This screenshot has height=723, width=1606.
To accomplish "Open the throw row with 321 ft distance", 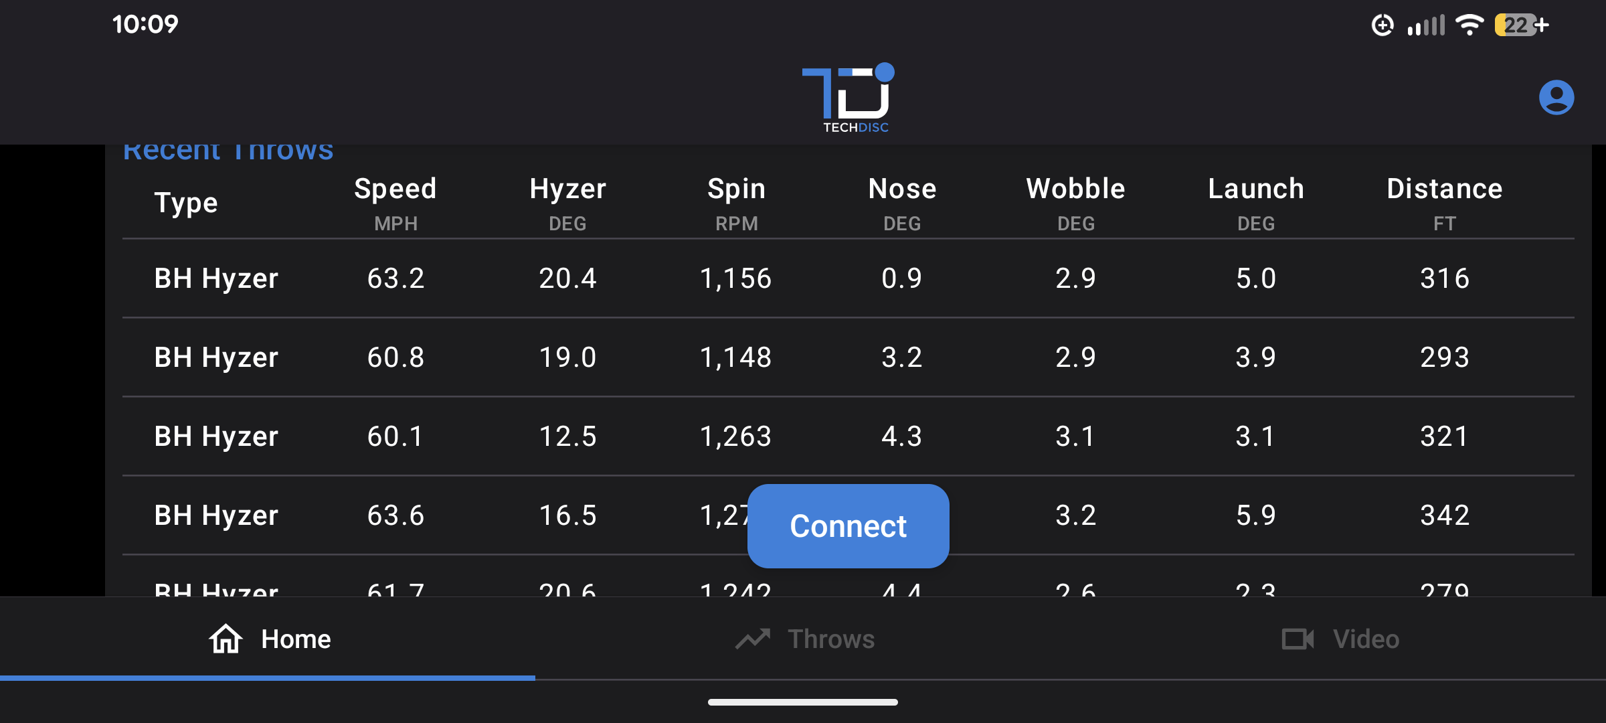I will click(x=847, y=436).
